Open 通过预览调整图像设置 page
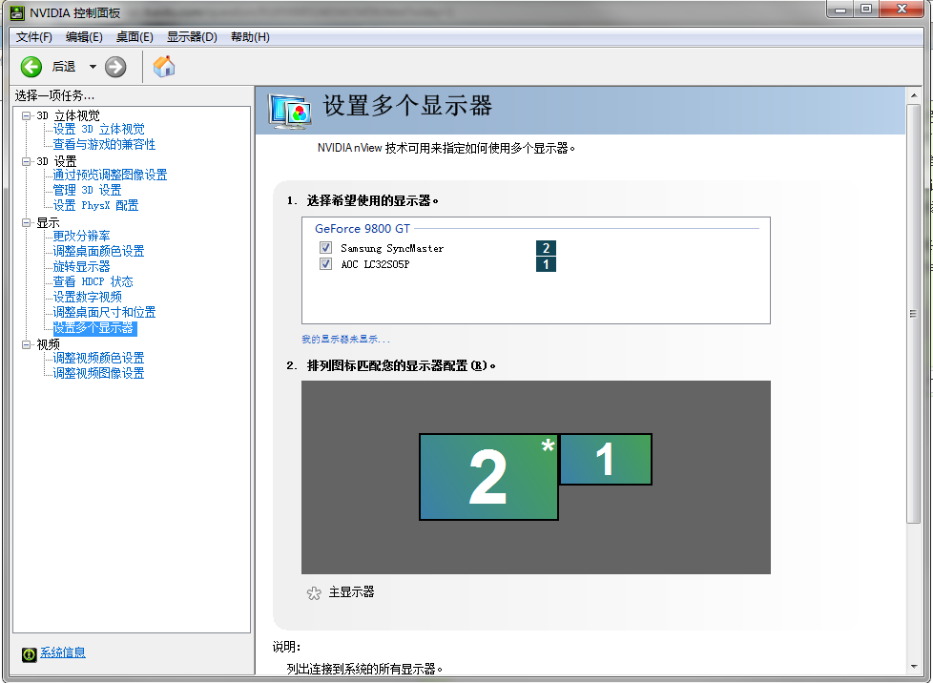 (110, 175)
